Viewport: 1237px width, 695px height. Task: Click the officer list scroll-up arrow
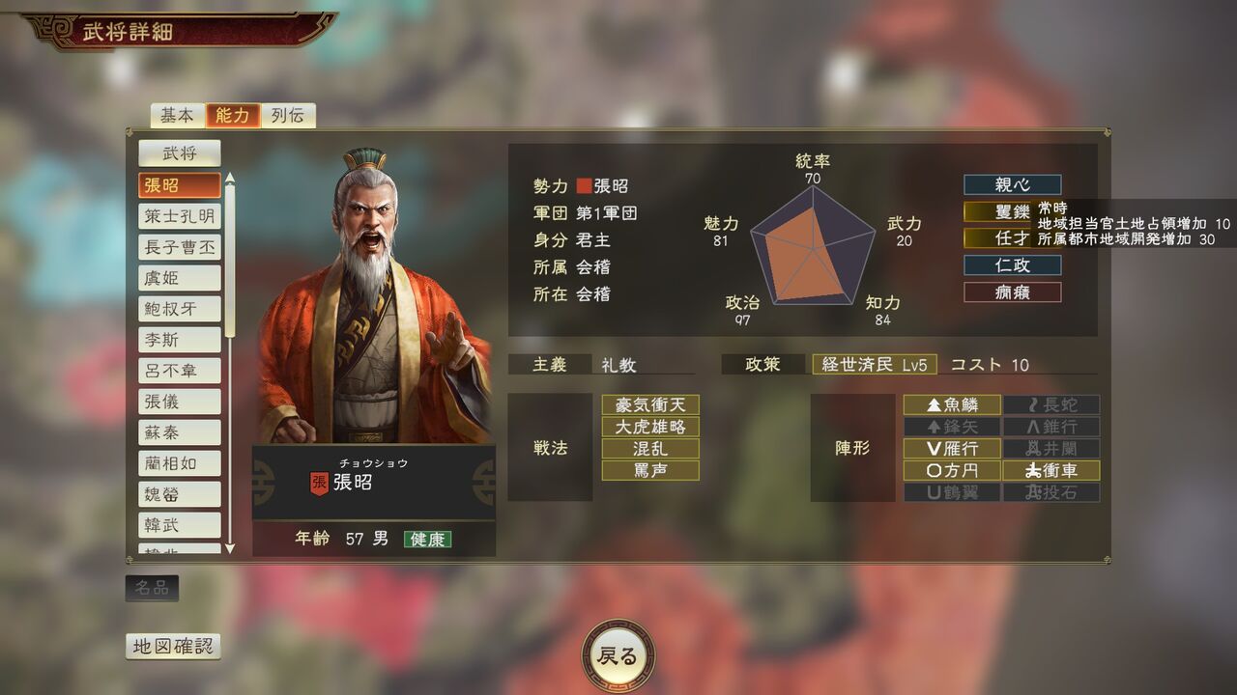230,178
